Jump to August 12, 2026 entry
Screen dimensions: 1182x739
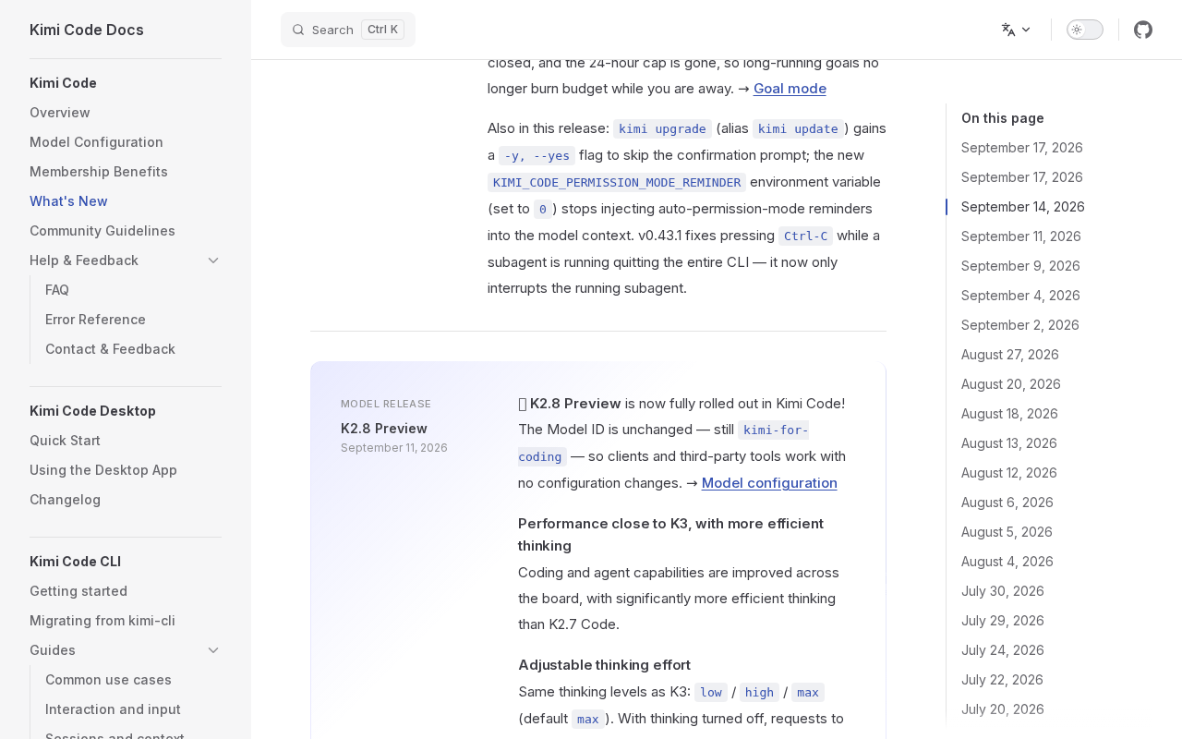point(1009,473)
